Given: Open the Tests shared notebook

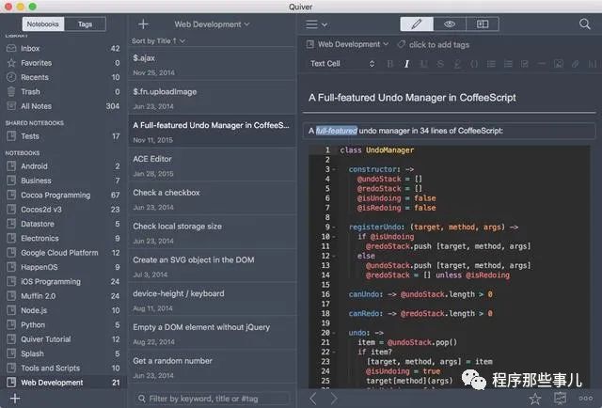Looking at the screenshot, I should (63, 136).
